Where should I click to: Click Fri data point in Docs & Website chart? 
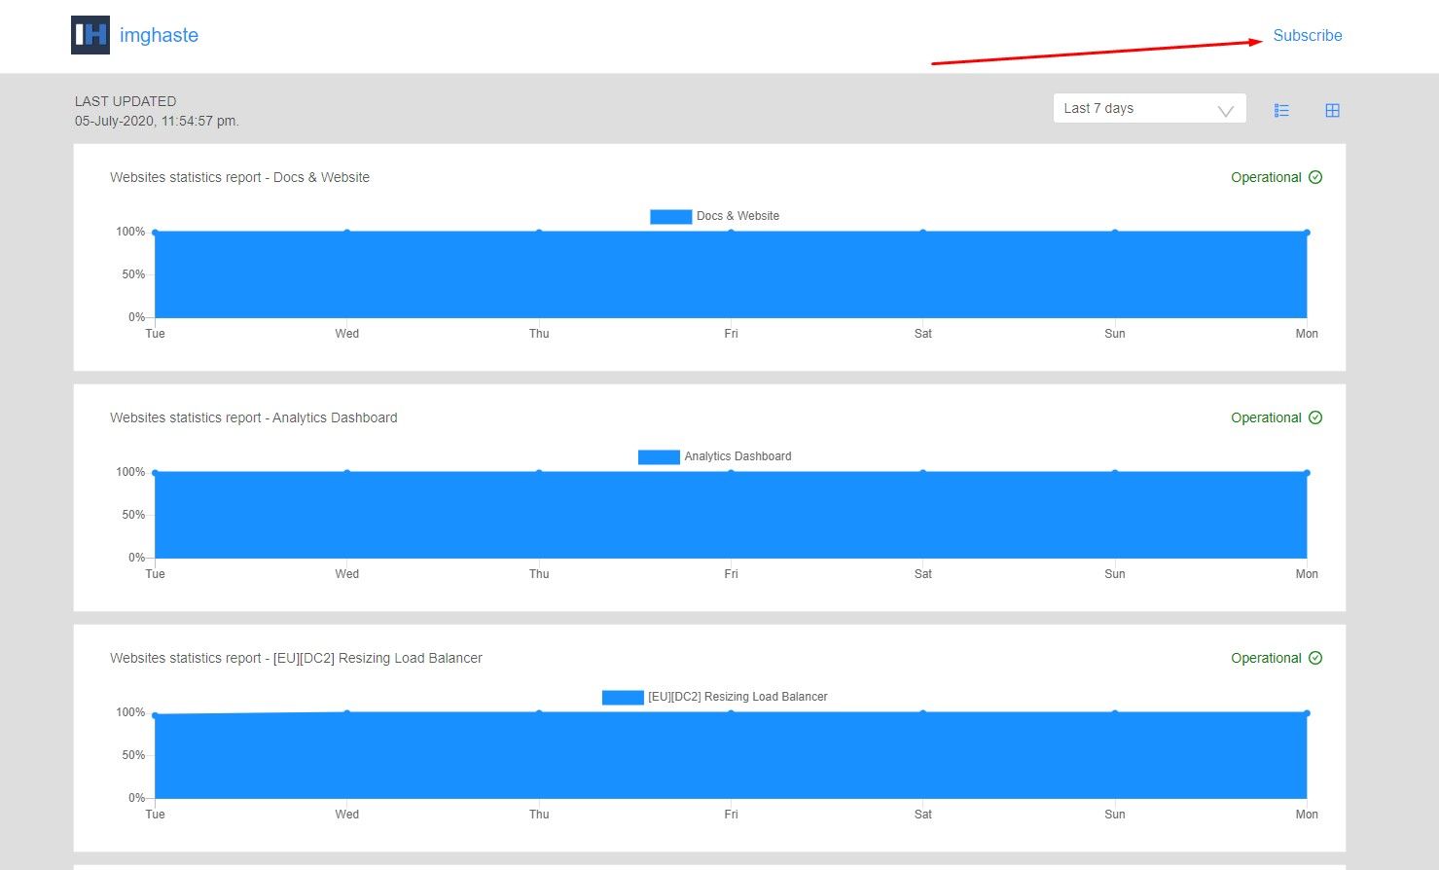[x=731, y=232]
